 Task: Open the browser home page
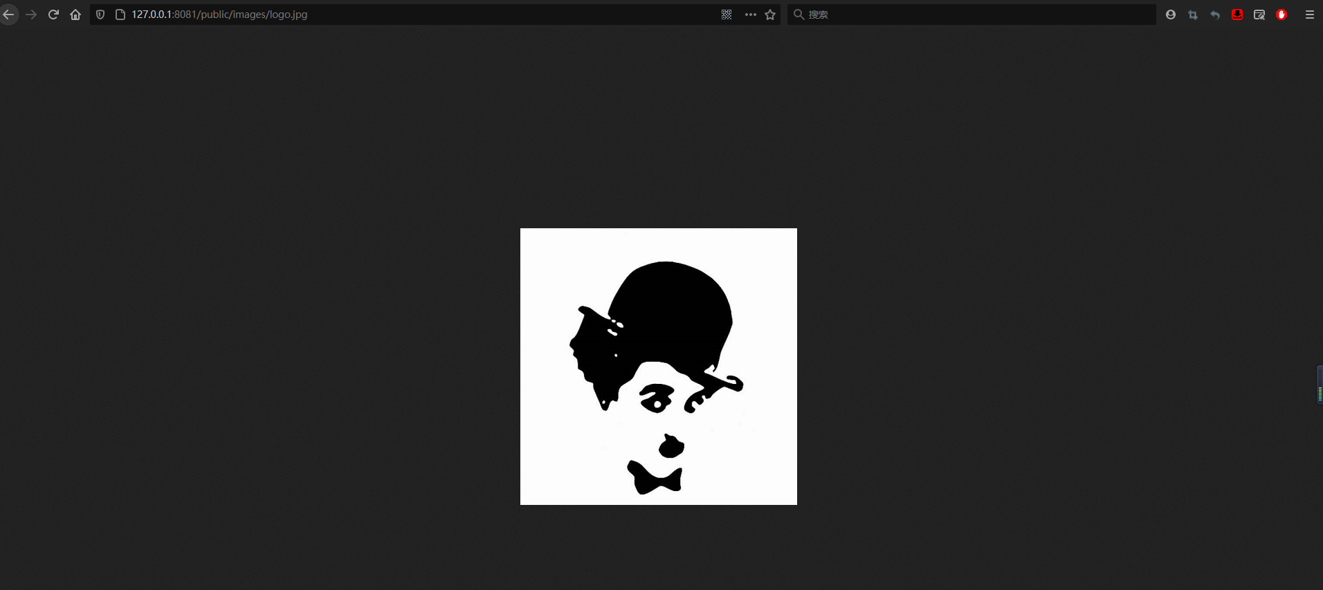coord(75,15)
